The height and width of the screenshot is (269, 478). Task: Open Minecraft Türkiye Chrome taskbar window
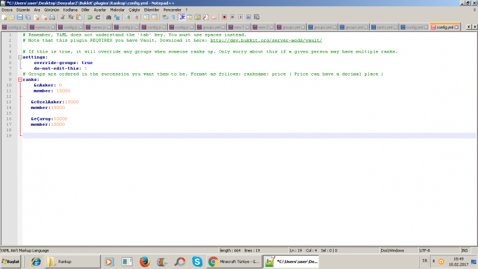[234, 262]
